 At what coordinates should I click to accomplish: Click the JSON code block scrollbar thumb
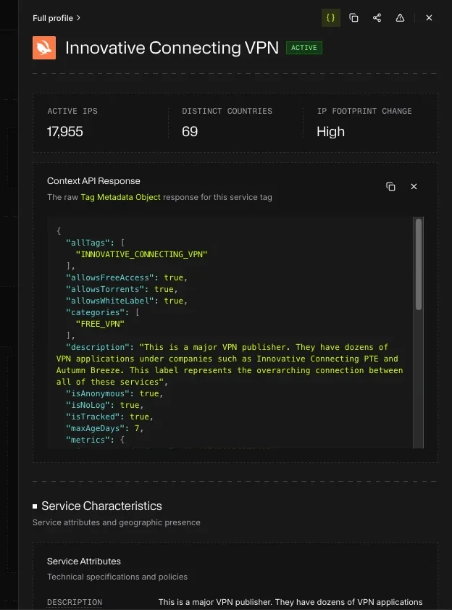click(419, 264)
